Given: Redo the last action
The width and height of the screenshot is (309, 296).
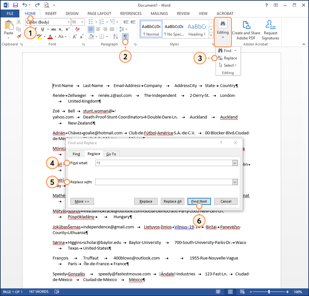Looking at the screenshot, I should tap(37, 5).
